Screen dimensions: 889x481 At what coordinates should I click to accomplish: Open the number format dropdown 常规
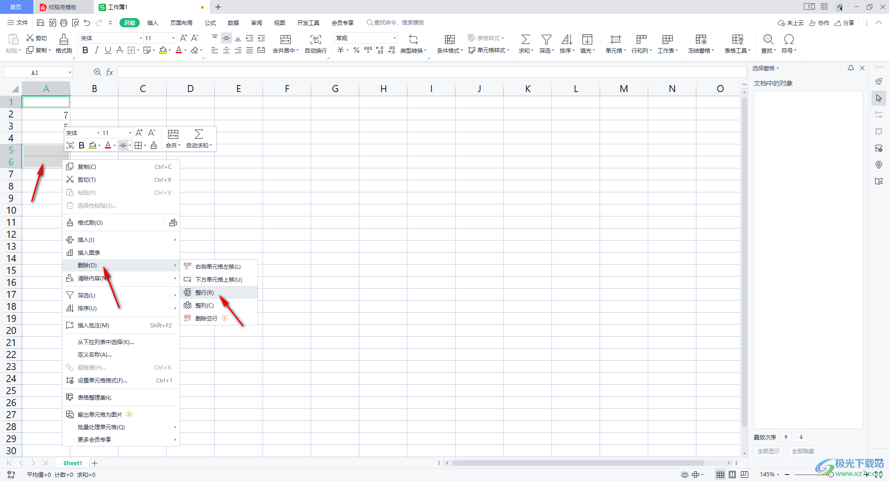tap(394, 38)
